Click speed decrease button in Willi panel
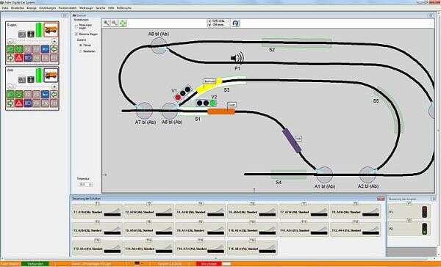Image resolution: width=441 pixels, height=267 pixels. (10, 87)
